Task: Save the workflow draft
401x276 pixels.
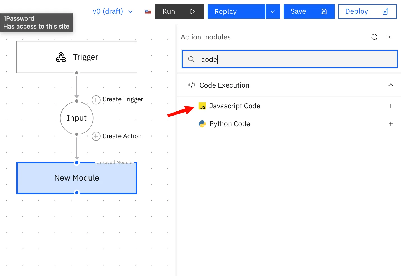Action: pos(309,12)
